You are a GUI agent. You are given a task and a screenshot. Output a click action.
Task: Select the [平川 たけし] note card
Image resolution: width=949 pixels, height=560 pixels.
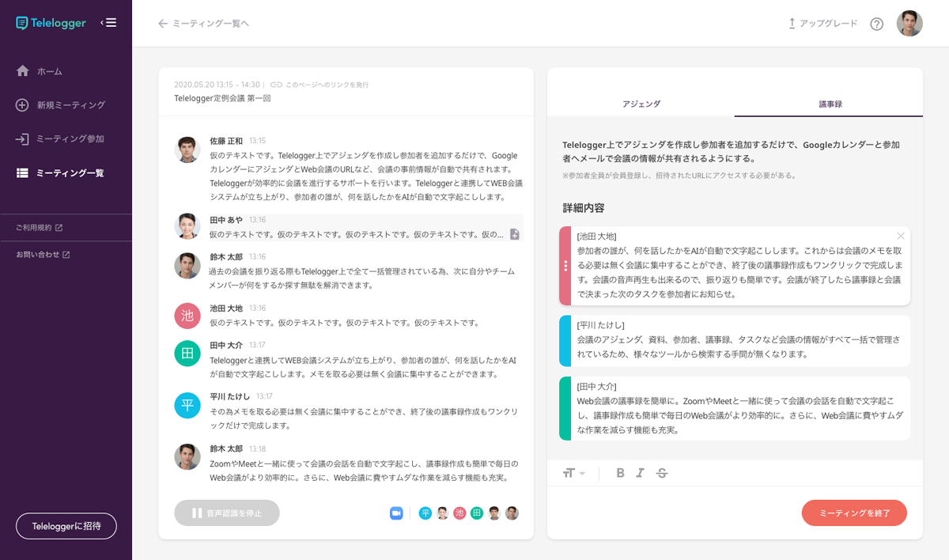[735, 341]
